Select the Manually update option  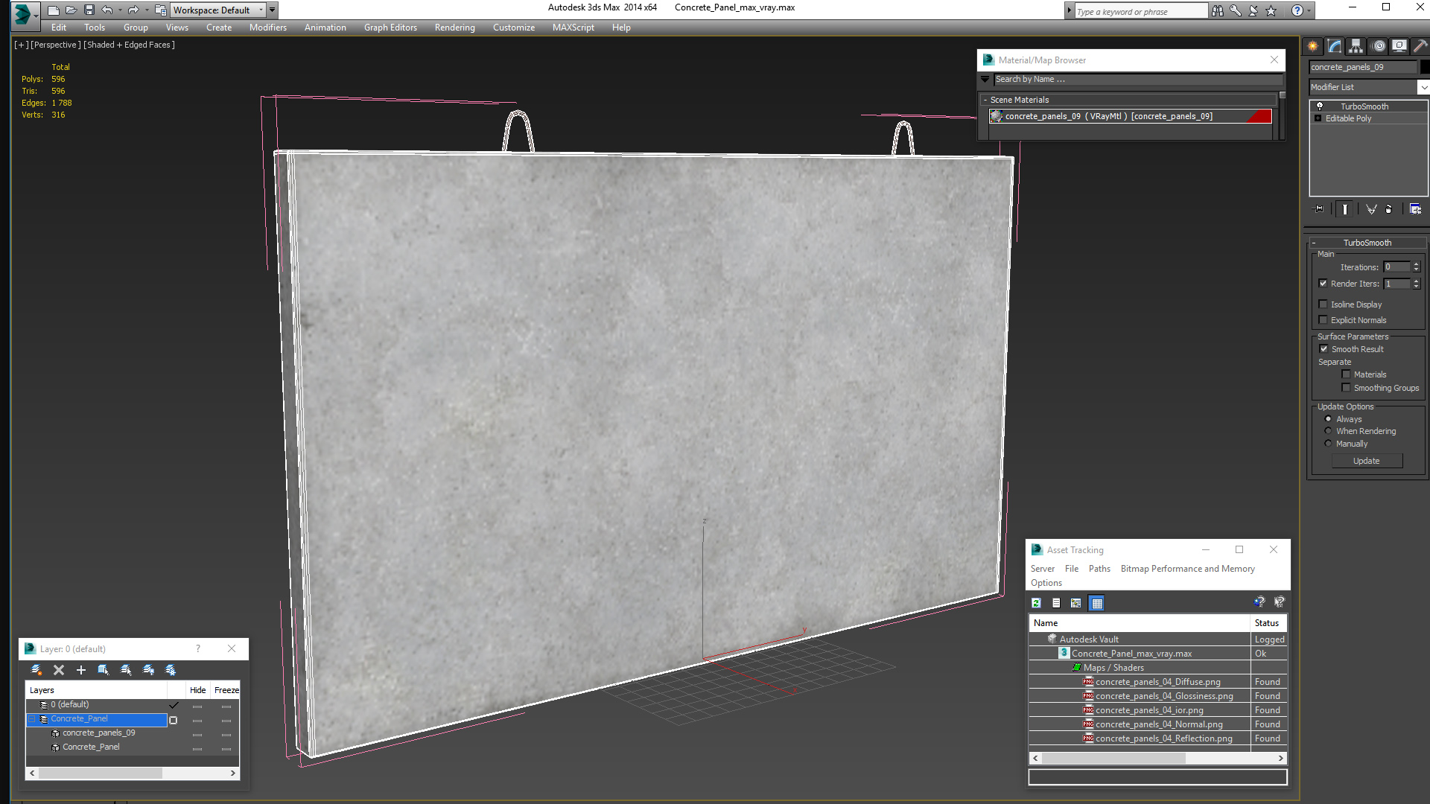(x=1328, y=443)
